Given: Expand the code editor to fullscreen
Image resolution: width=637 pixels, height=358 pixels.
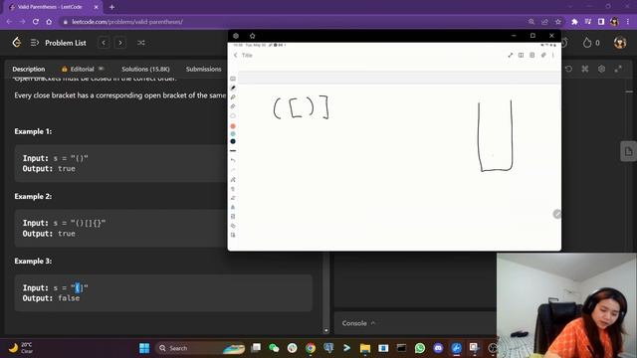Looking at the screenshot, I should point(618,69).
